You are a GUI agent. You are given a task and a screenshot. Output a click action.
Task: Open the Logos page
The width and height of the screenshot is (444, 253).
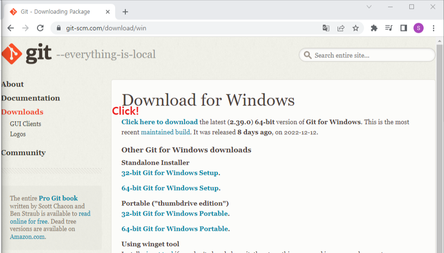point(18,134)
